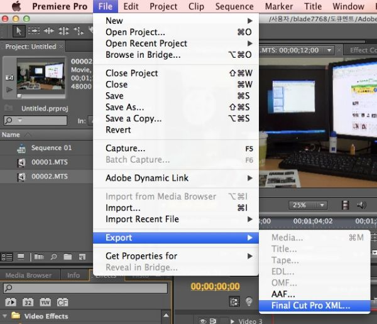Choose Capture in File menu
This screenshot has height=324, width=377.
click(x=176, y=148)
